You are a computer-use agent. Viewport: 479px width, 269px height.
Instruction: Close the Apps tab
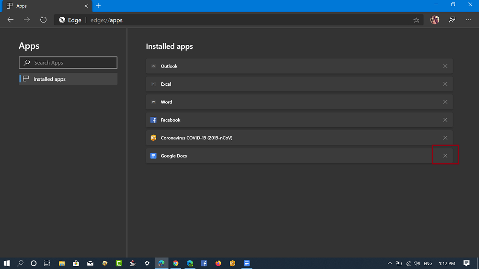click(86, 6)
